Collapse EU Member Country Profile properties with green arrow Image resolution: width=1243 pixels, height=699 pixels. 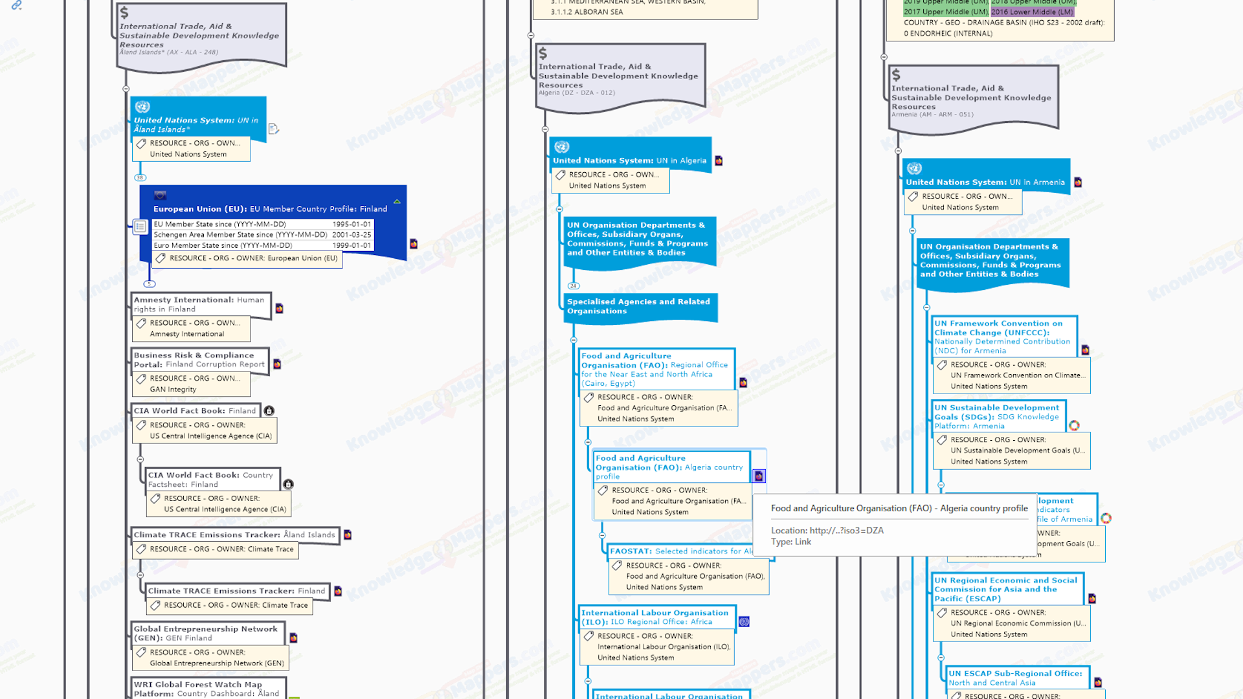pyautogui.click(x=397, y=202)
